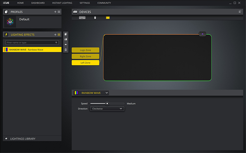Close the iCUE window

(x=239, y=3)
